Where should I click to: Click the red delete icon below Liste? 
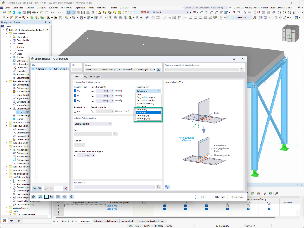point(66,189)
